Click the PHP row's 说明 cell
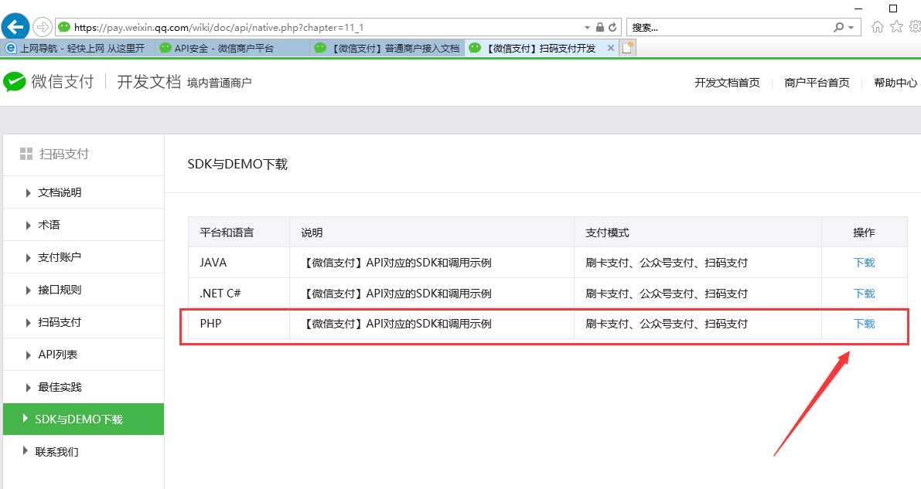The height and width of the screenshot is (489, 921). (x=432, y=324)
